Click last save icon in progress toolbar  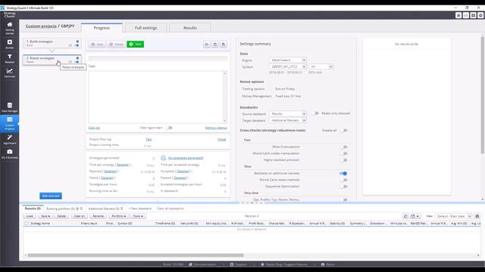(224, 45)
